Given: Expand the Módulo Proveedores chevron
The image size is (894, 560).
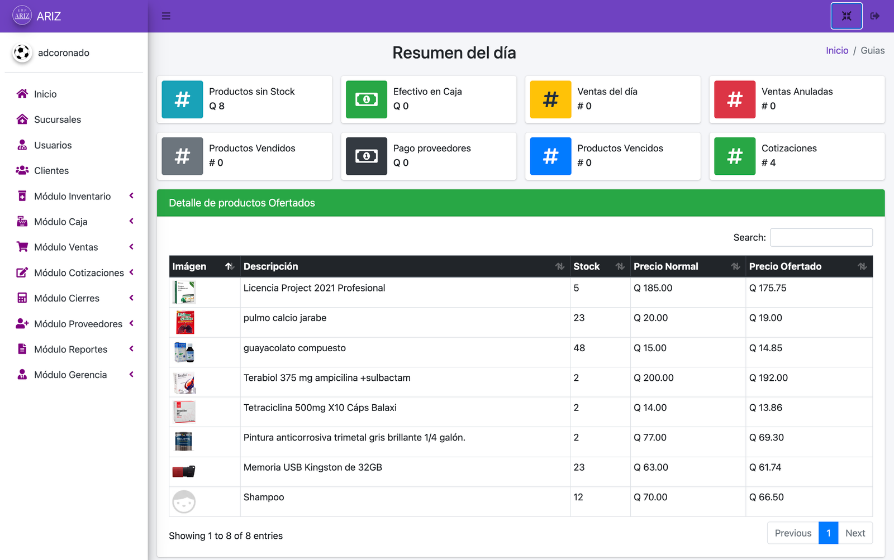Looking at the screenshot, I should (x=131, y=323).
